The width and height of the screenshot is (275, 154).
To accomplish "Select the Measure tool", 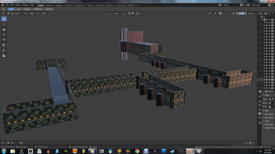I will point(4,55).
